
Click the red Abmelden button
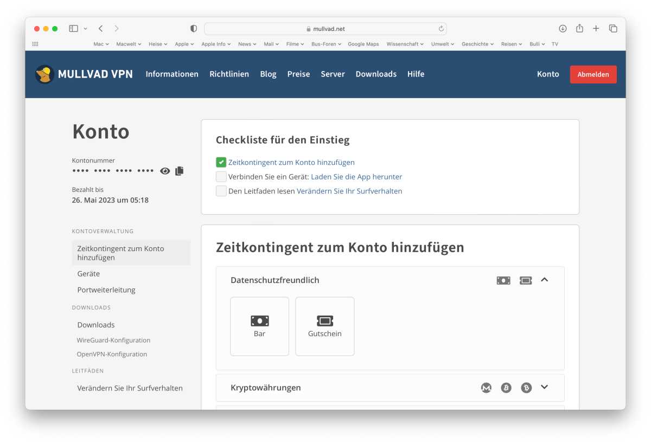tap(593, 74)
